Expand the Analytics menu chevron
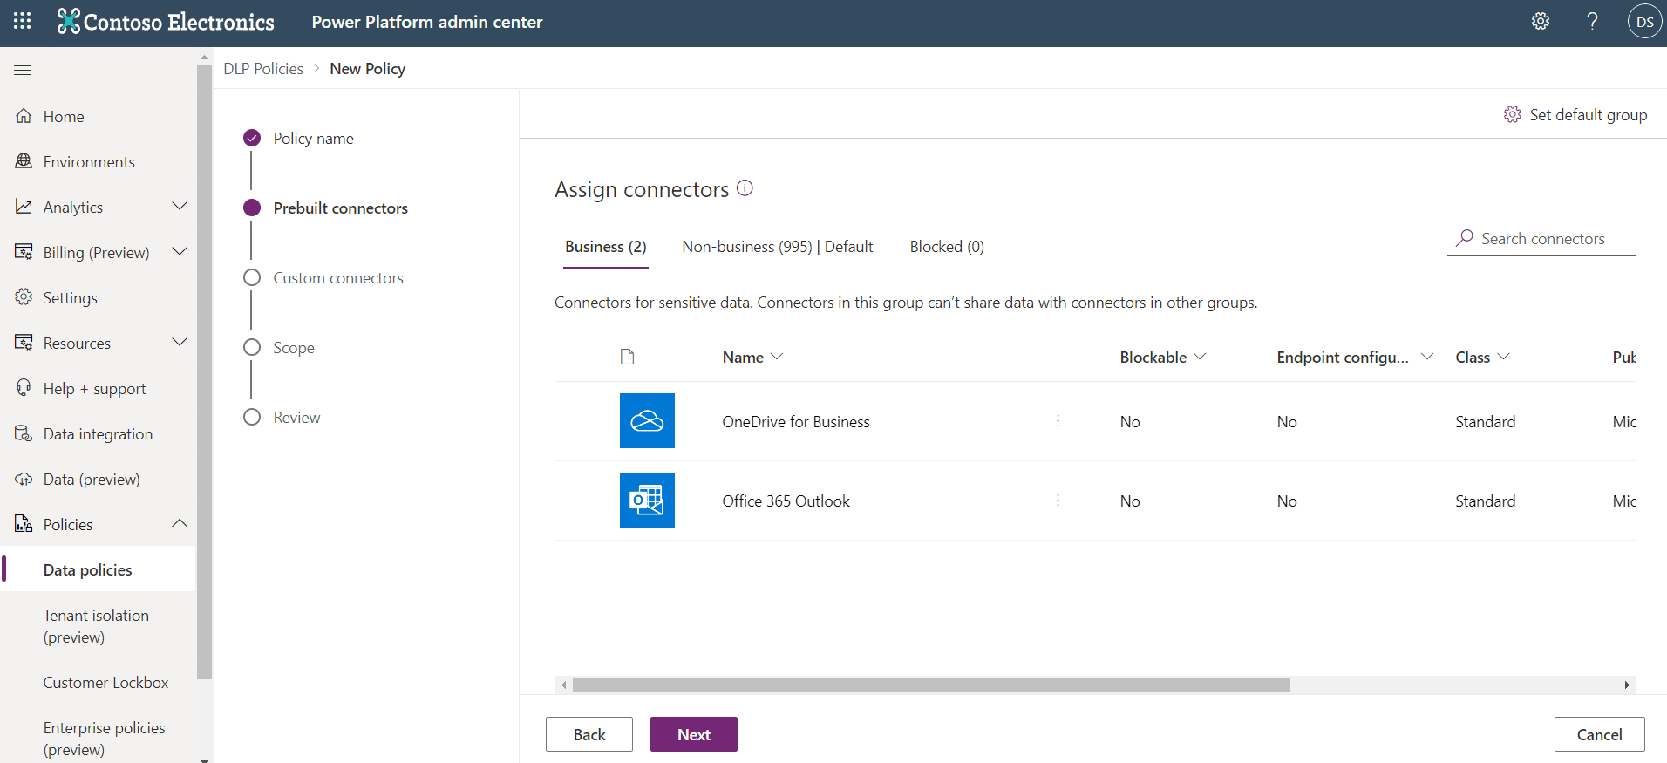Viewport: 1667px width, 763px height. point(180,207)
